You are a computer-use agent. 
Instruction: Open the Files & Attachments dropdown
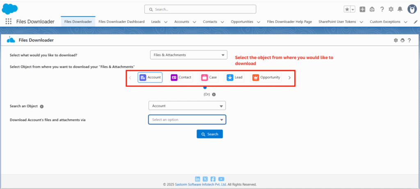point(189,55)
